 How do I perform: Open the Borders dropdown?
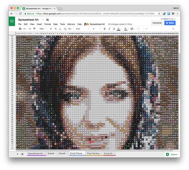(132, 29)
